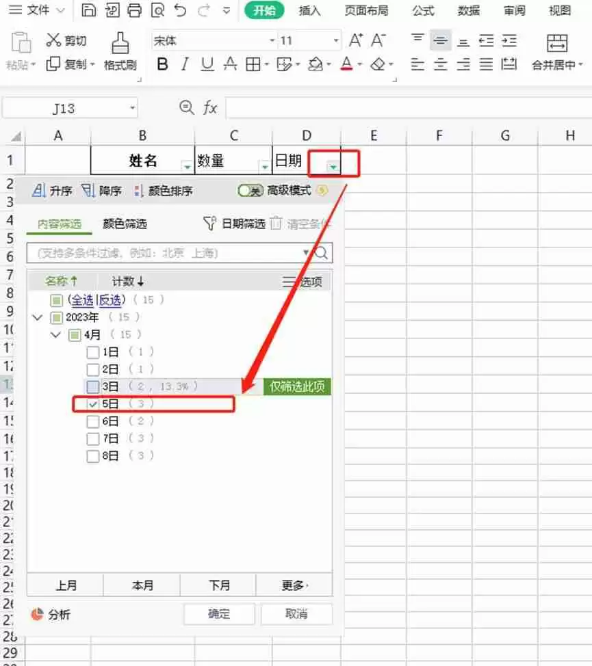
Task: Open the 数量 column filter dropdown
Action: click(x=263, y=165)
